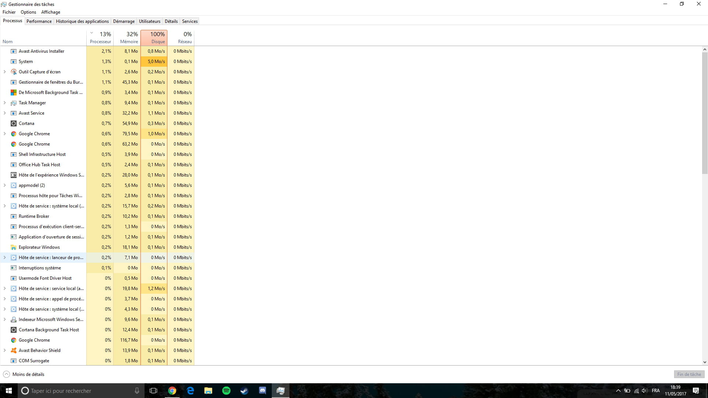Click the Task Manager taskbar icon
708x398 pixels.
click(x=281, y=391)
